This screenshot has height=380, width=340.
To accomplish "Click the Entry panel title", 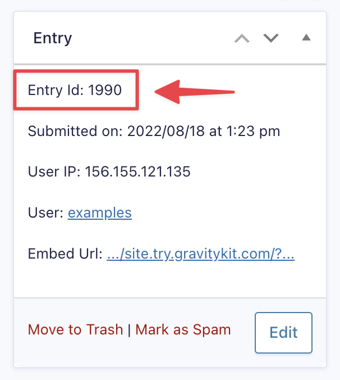I will point(53,38).
